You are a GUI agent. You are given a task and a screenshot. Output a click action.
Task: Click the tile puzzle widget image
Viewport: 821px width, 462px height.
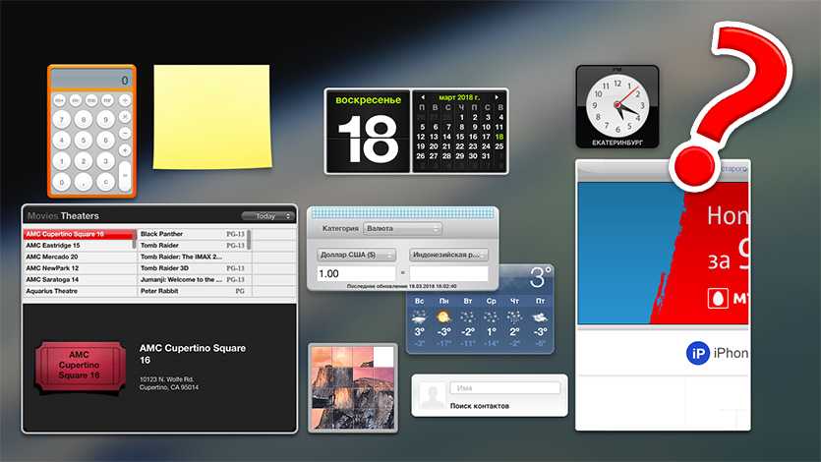[x=352, y=386]
